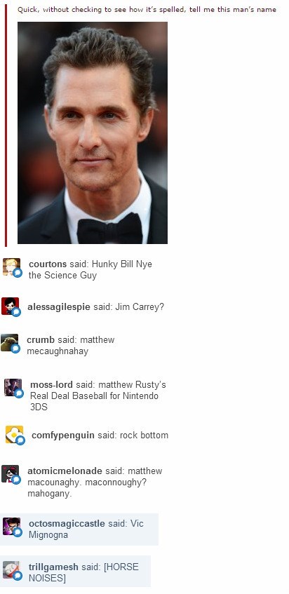Screen dimensions: 289x594
Task: Select the 'Vic Mignogna' reply text
Action: click(x=86, y=529)
